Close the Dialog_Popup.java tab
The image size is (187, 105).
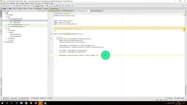(89, 11)
